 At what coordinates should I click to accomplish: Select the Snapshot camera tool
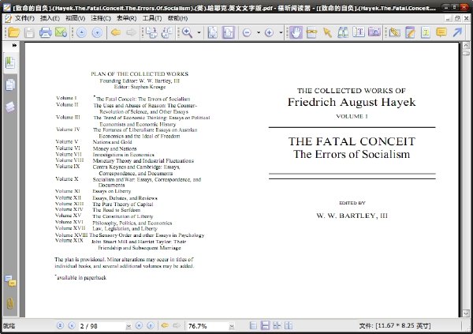[374, 32]
